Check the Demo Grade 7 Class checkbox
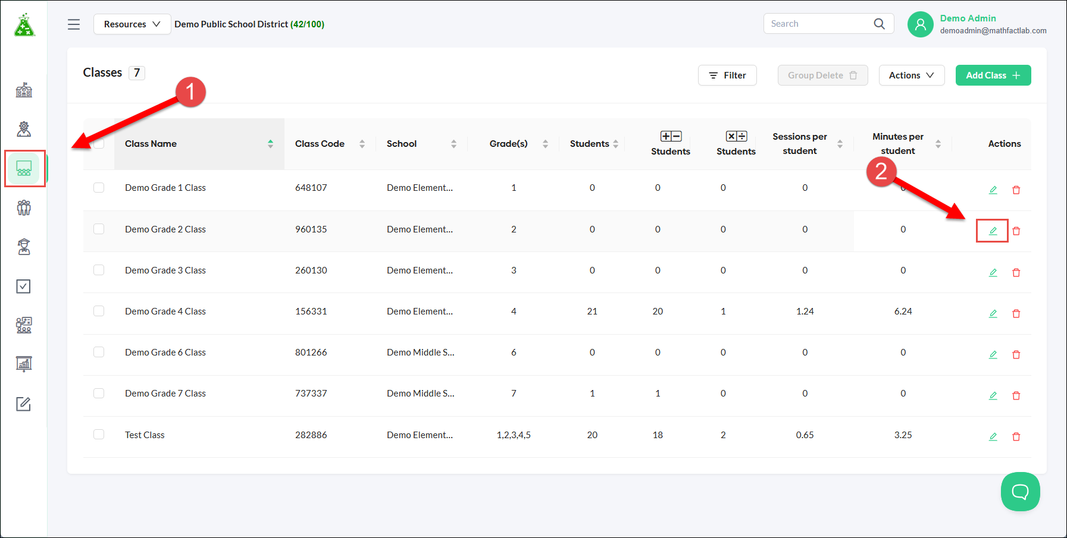The image size is (1067, 538). pyautogui.click(x=99, y=394)
